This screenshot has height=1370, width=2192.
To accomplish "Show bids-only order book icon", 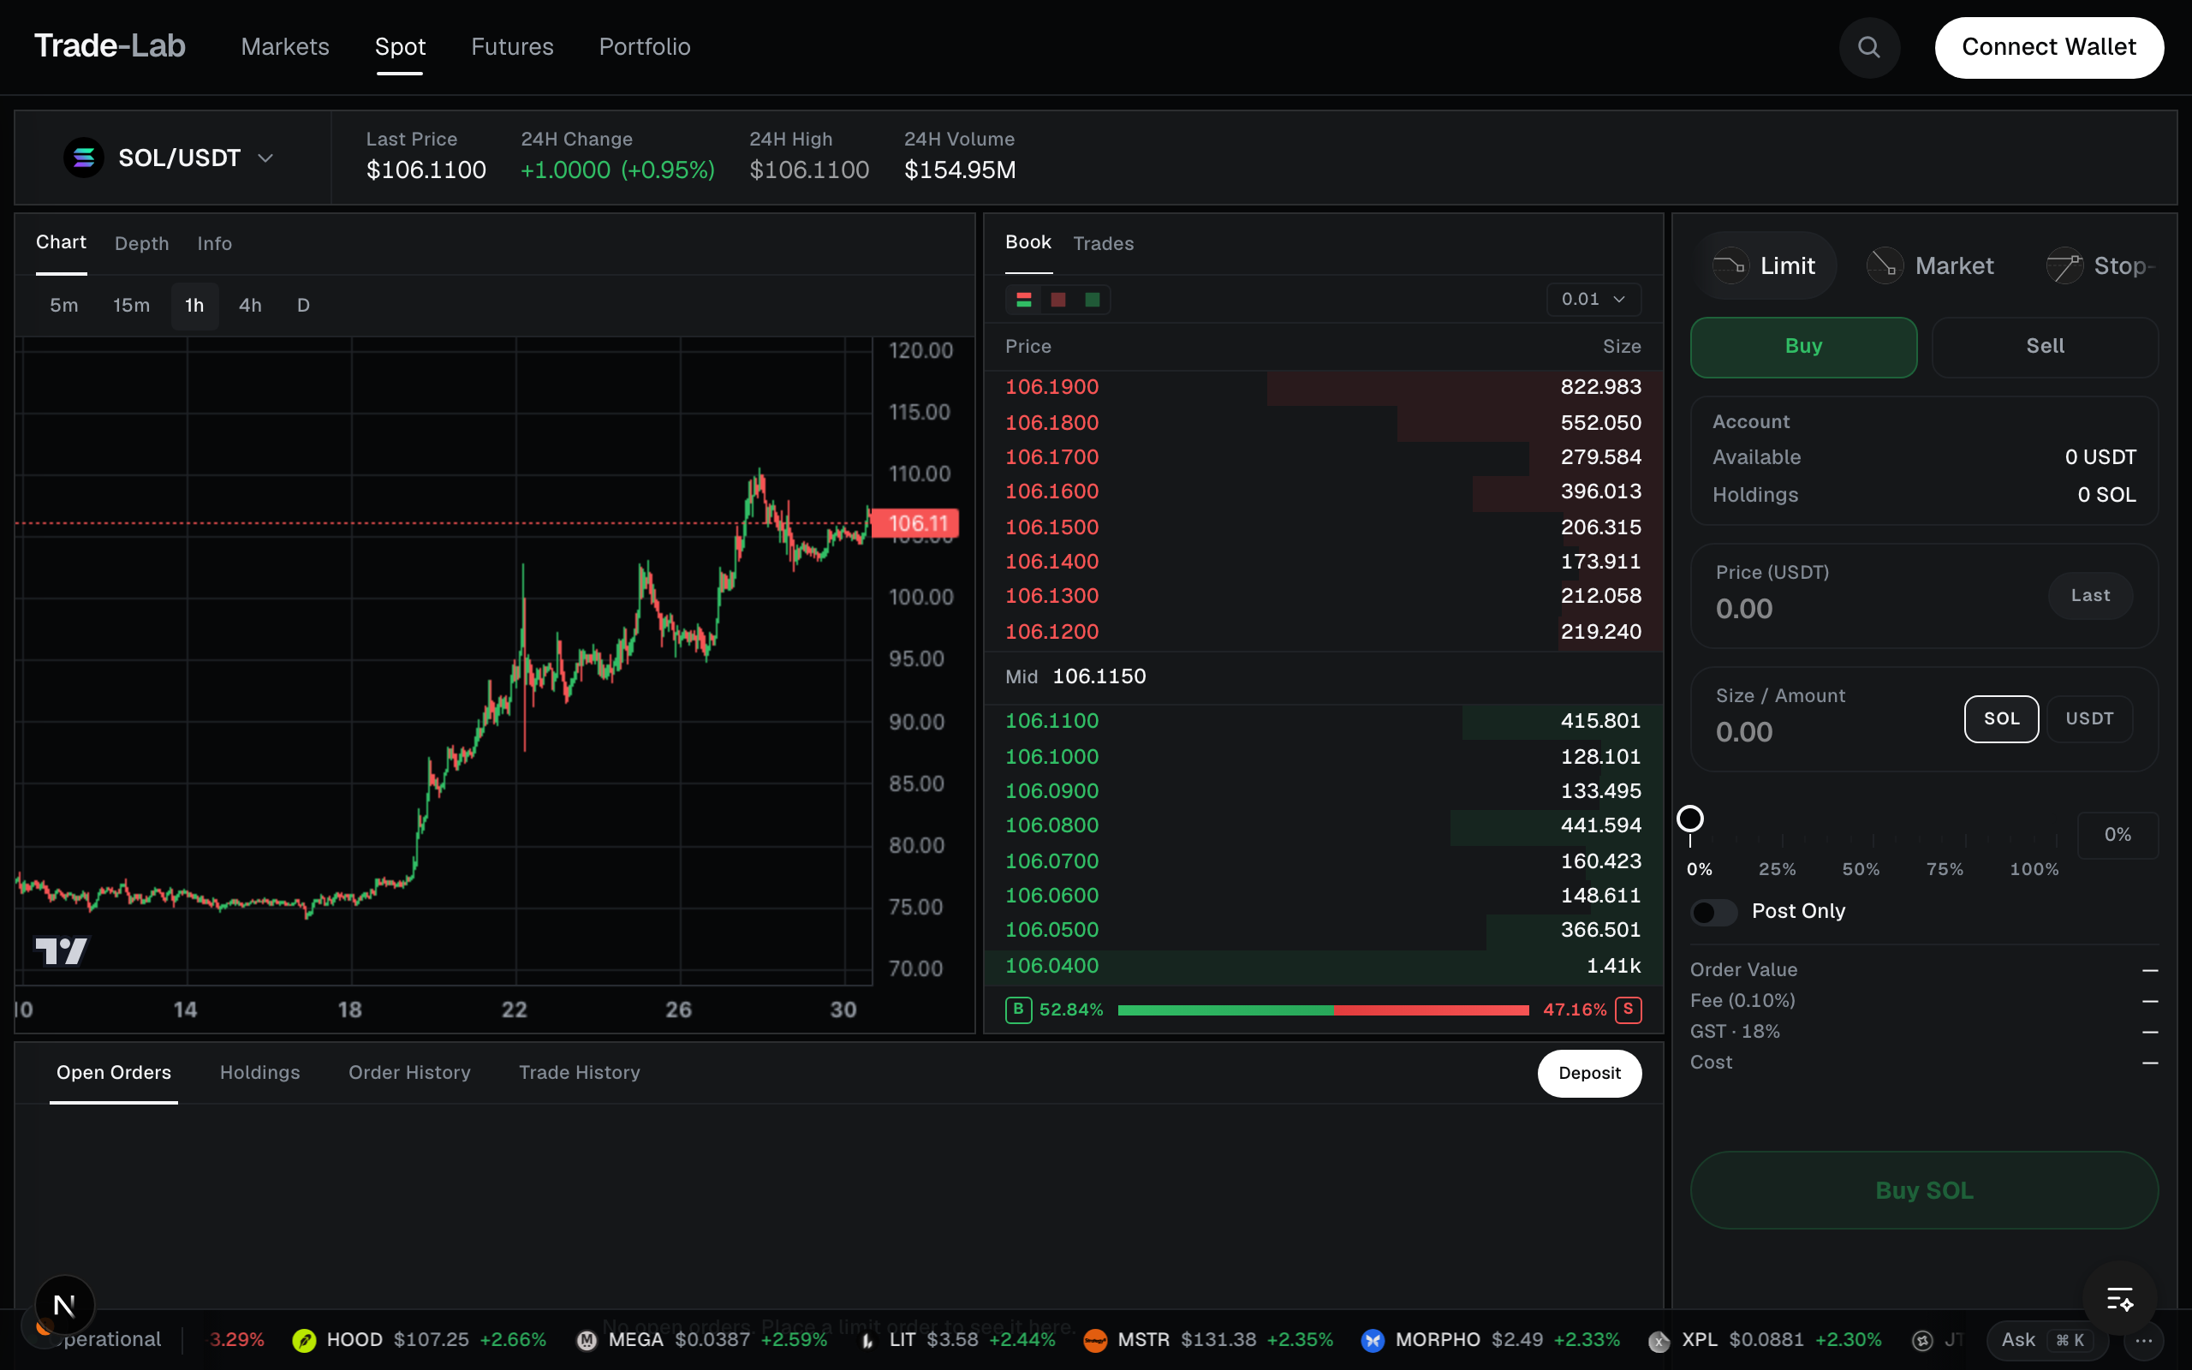I will pyautogui.click(x=1093, y=300).
